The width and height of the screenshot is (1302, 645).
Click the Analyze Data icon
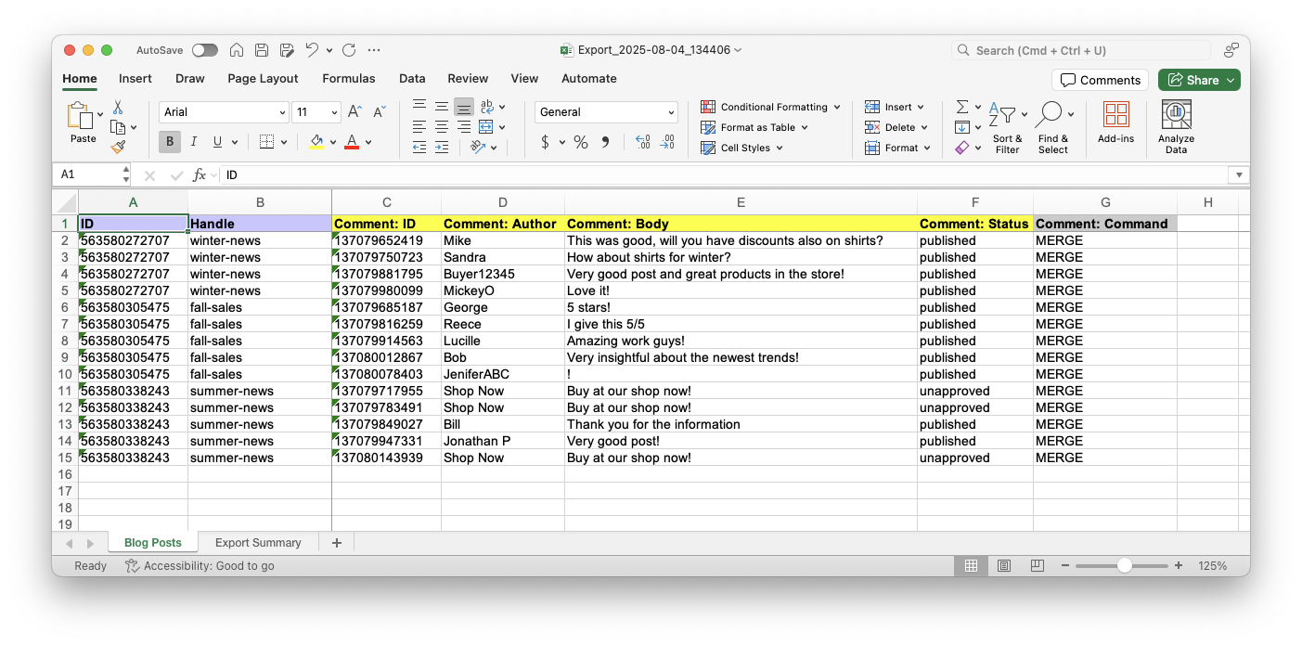1176,115
